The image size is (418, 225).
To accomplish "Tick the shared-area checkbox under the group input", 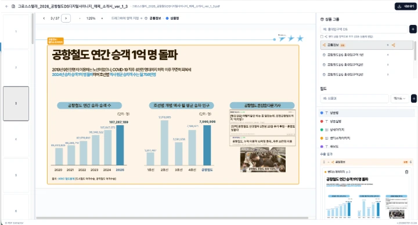I will coord(322,37).
